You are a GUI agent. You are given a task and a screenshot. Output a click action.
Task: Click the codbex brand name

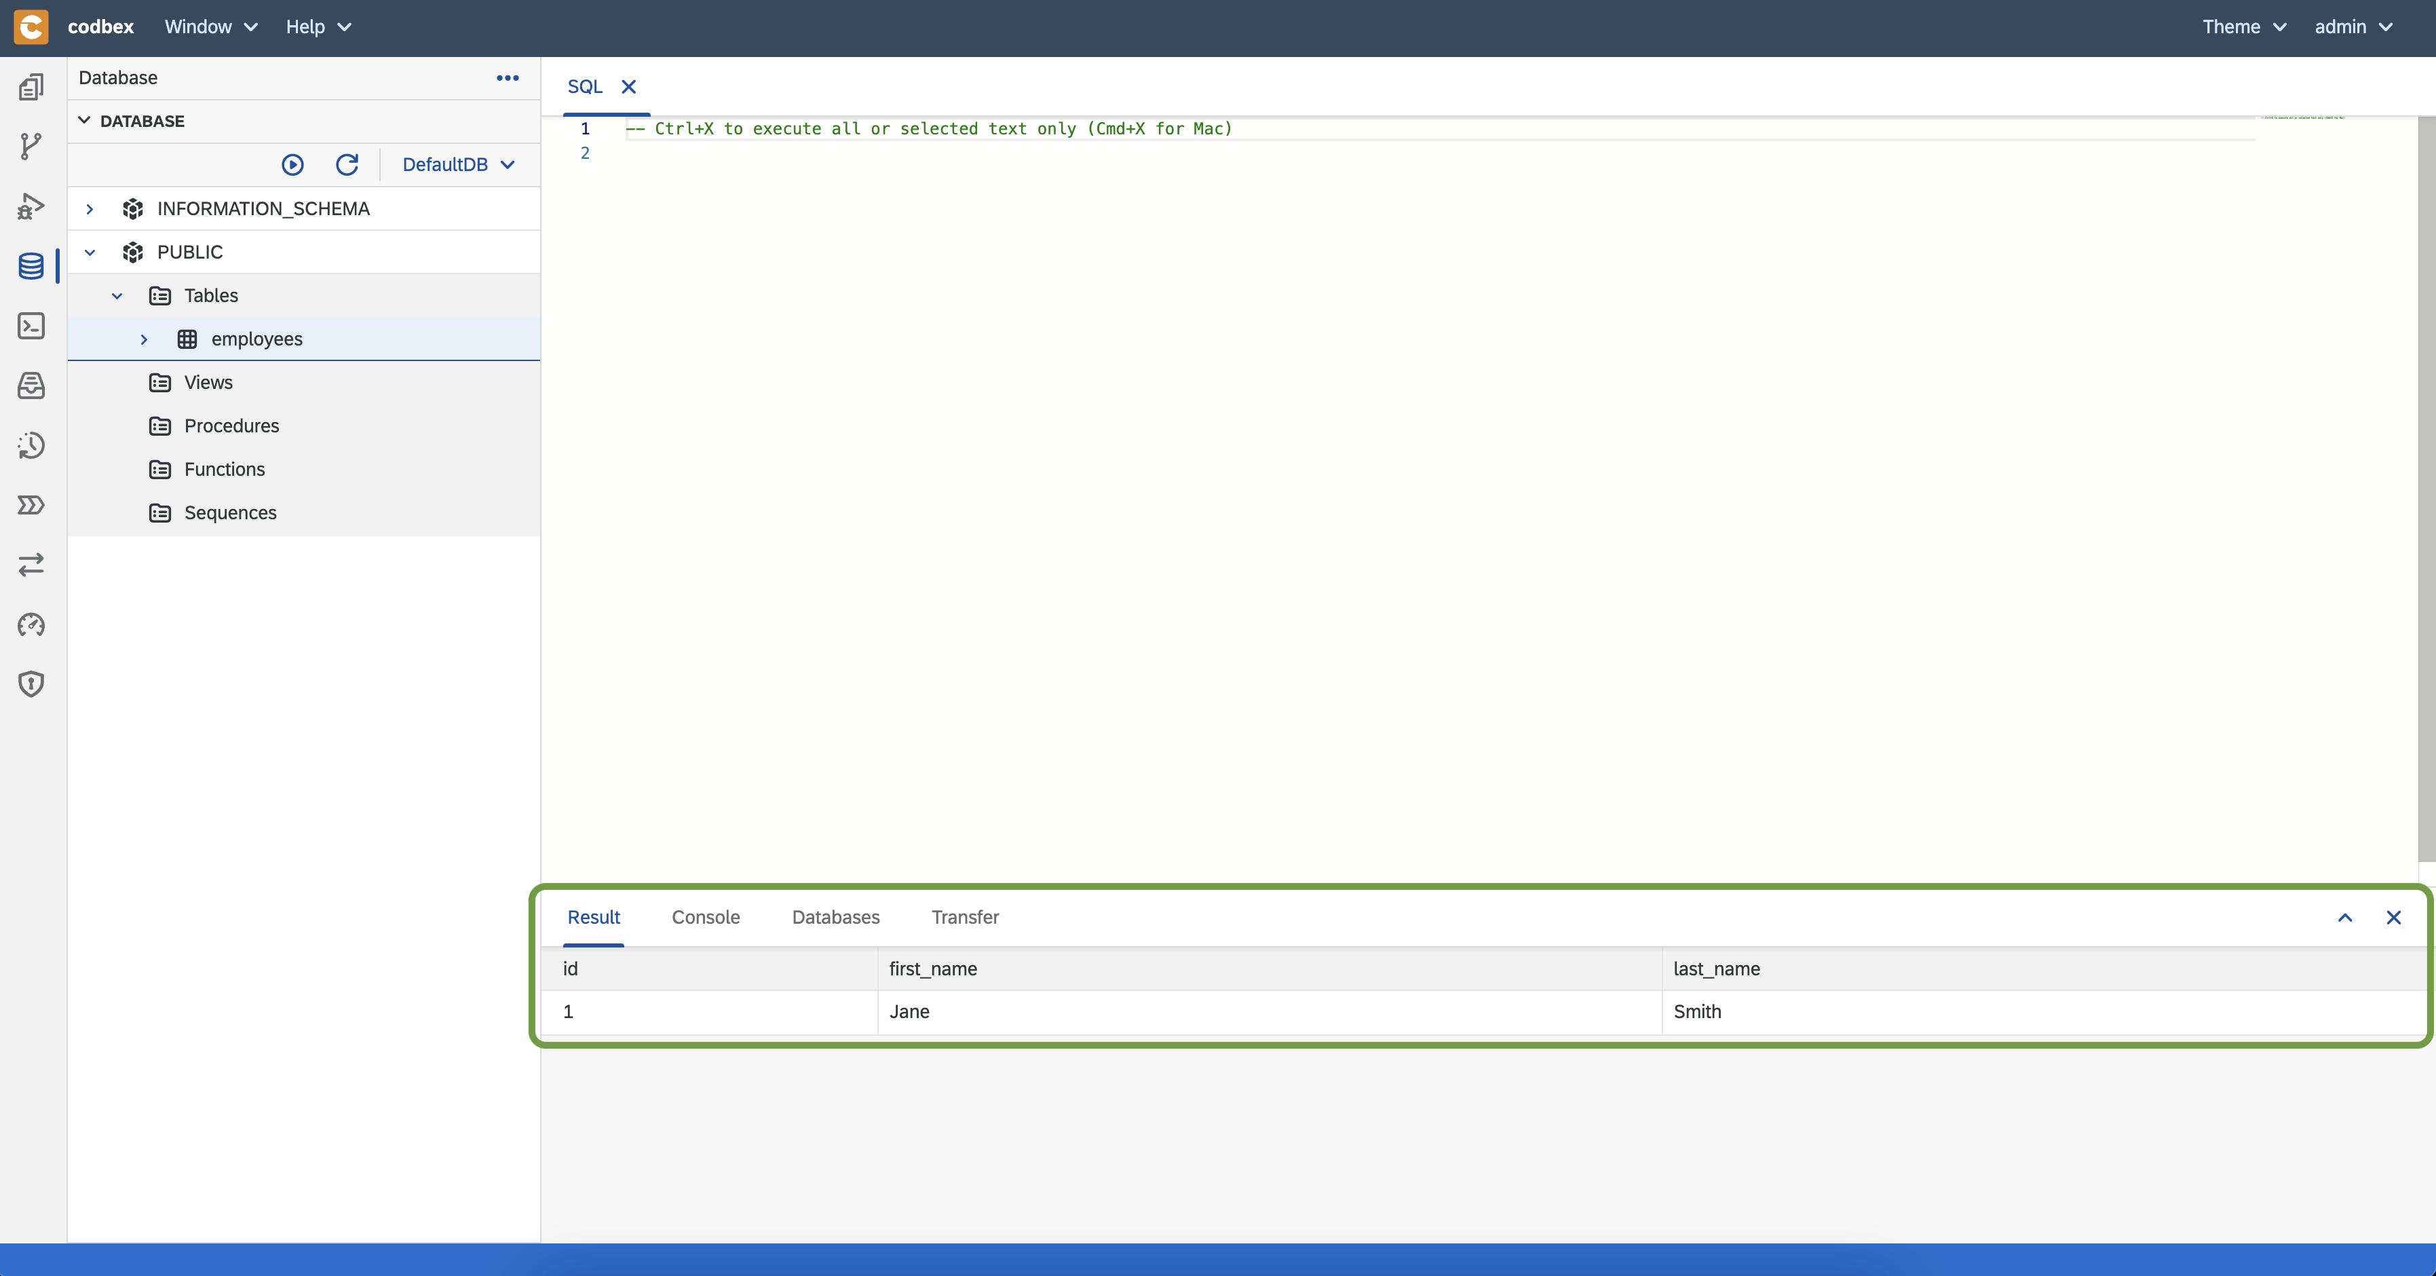pyautogui.click(x=101, y=26)
